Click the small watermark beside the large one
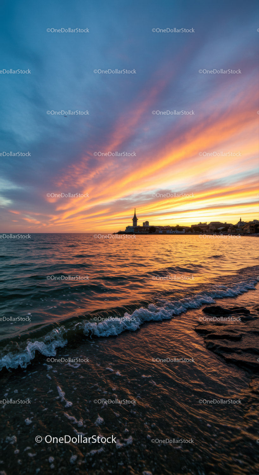The height and width of the screenshot is (475, 259). tap(172, 441)
